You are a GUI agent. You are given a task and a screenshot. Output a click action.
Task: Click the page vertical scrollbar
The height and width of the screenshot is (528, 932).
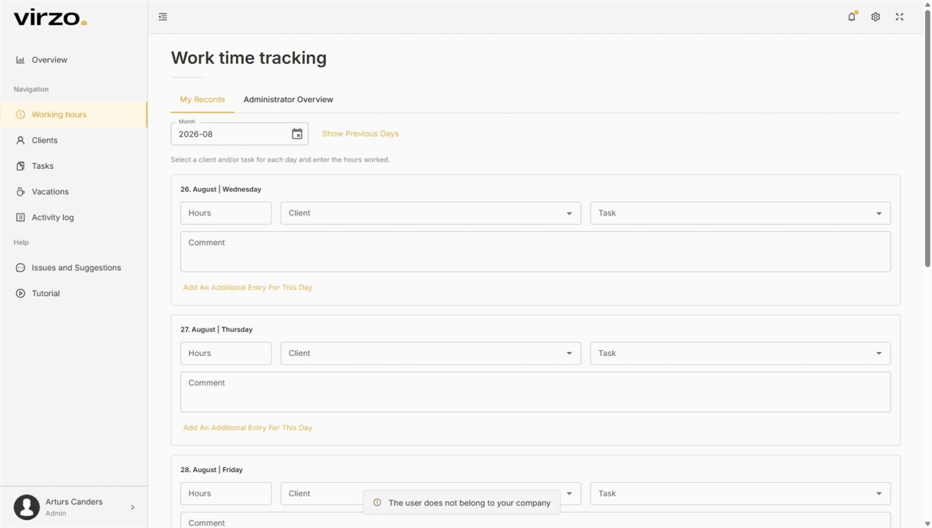928,139
